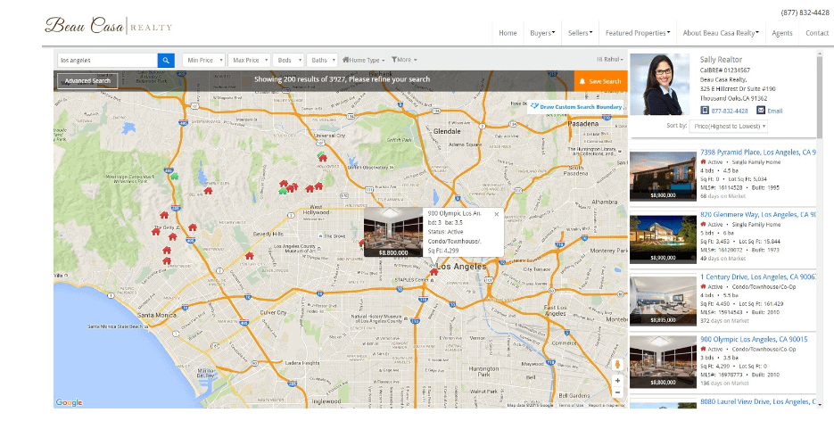
Task: Click agent phone icon beside 877-832-4428
Action: pyautogui.click(x=705, y=111)
